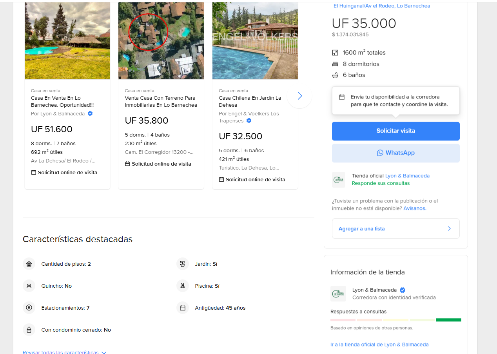Open the Avísanos report link
497x354 pixels.
click(415, 208)
